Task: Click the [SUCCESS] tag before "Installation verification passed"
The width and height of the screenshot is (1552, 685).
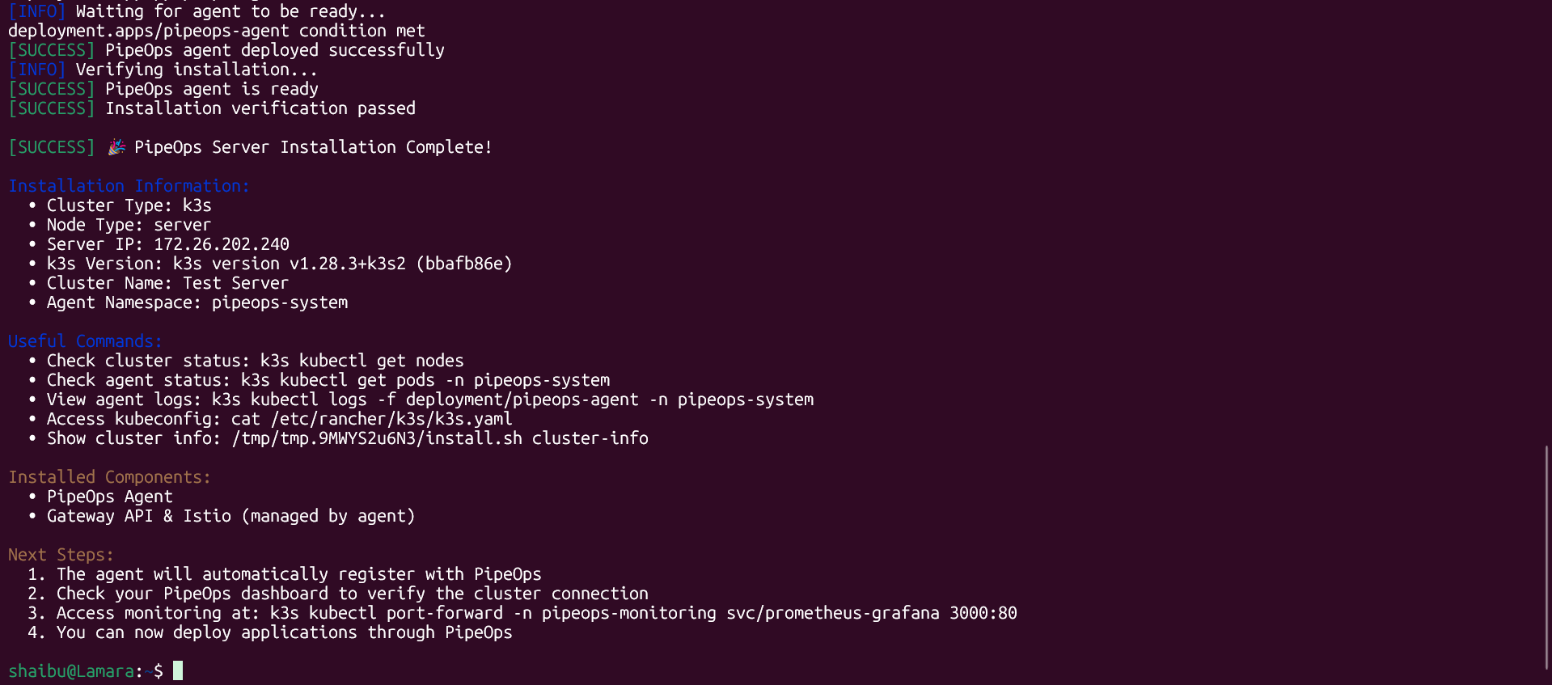Action: 52,108
